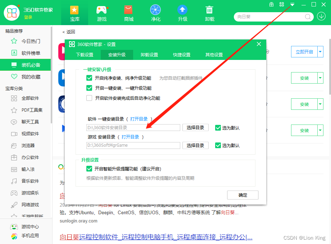Click the third 安装 button
Image resolution: width=331 pixels, height=244 pixels.
pyautogui.click(x=304, y=130)
